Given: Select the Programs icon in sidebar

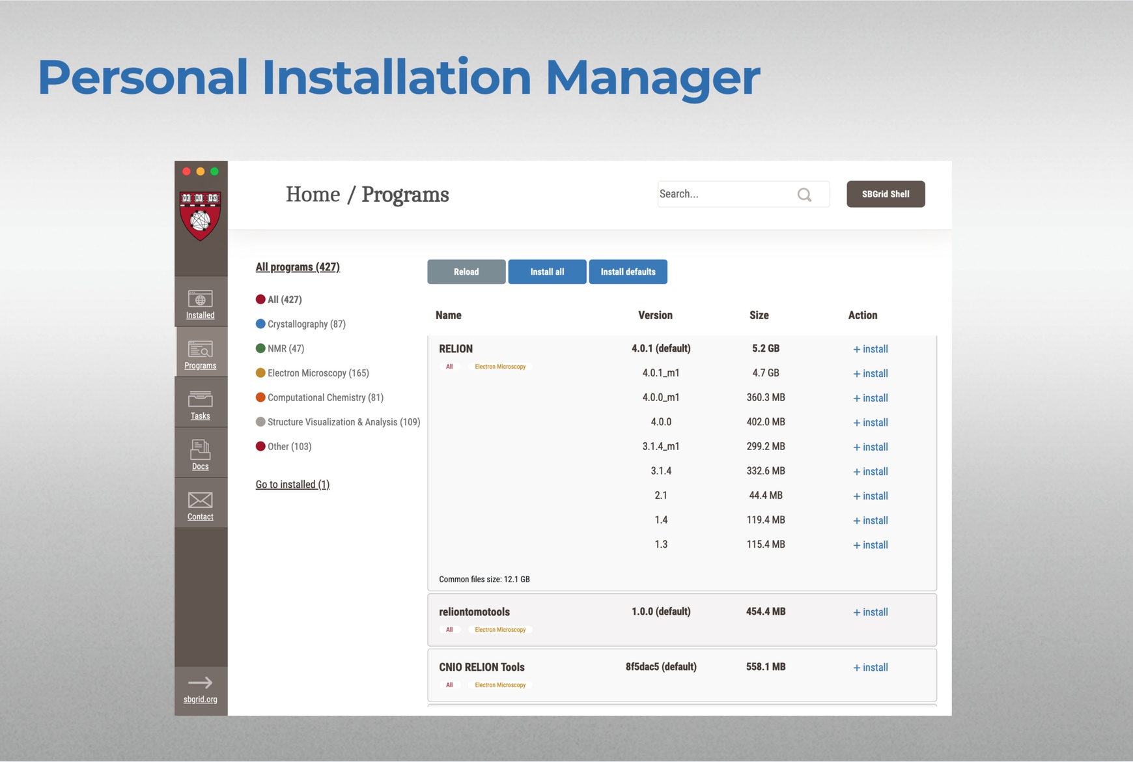Looking at the screenshot, I should (200, 350).
